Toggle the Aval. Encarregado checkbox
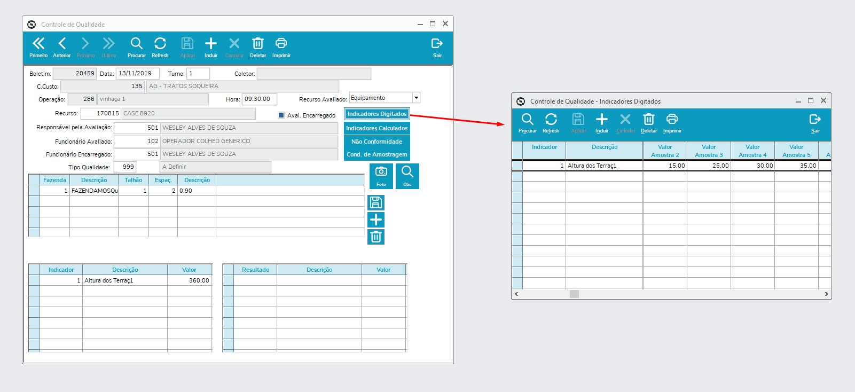This screenshot has height=392, width=855. pyautogui.click(x=281, y=115)
